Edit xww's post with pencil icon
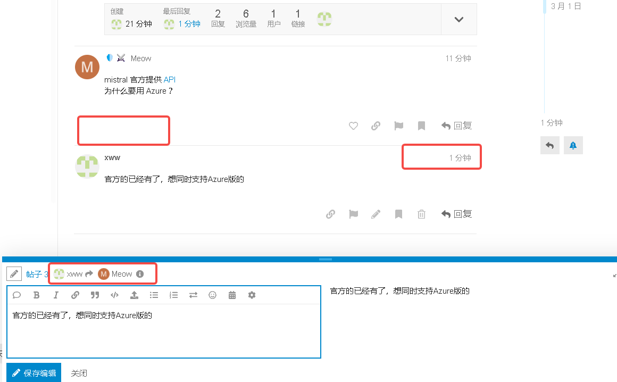 [x=376, y=214]
